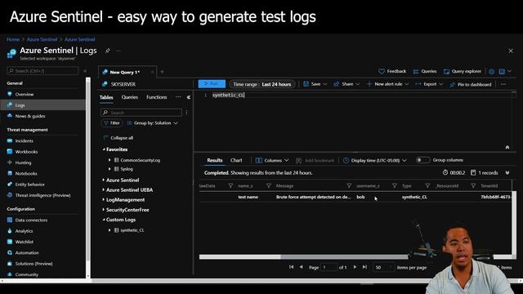Click the Filter button in tables pane
The image size is (523, 294).
pyautogui.click(x=111, y=123)
